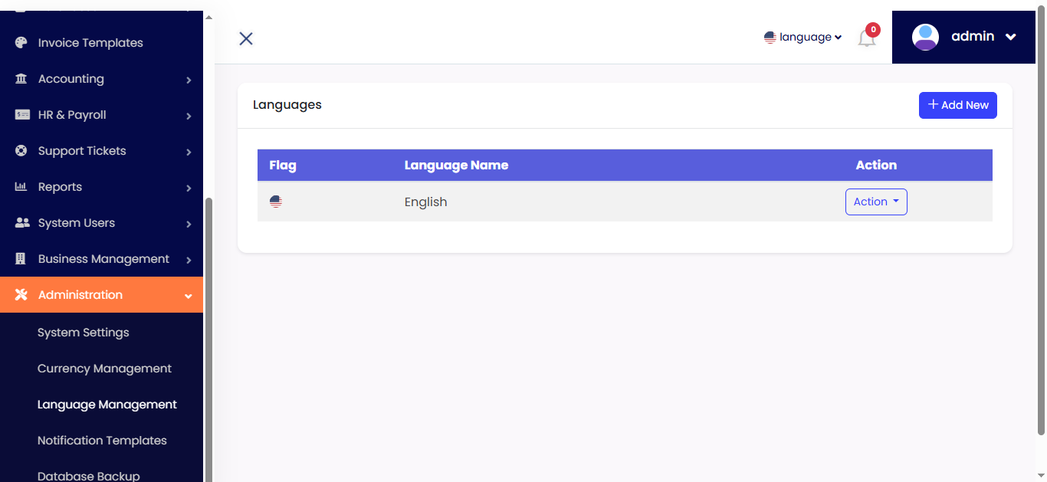The width and height of the screenshot is (1047, 482).
Task: Open Currency Management submenu item
Action: [104, 369]
